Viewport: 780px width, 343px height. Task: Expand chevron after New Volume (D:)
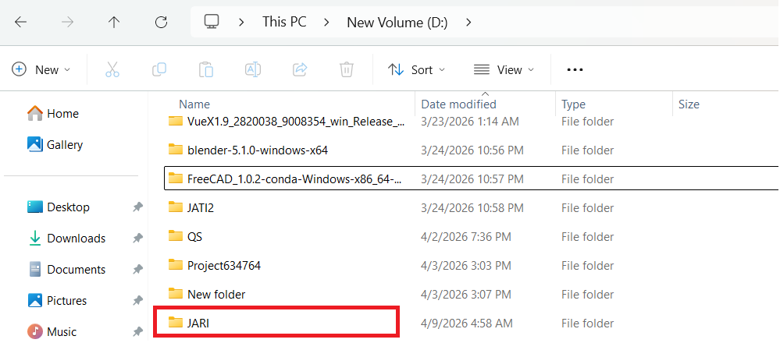tap(468, 23)
